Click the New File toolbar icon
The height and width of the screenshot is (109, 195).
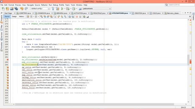[3, 9]
